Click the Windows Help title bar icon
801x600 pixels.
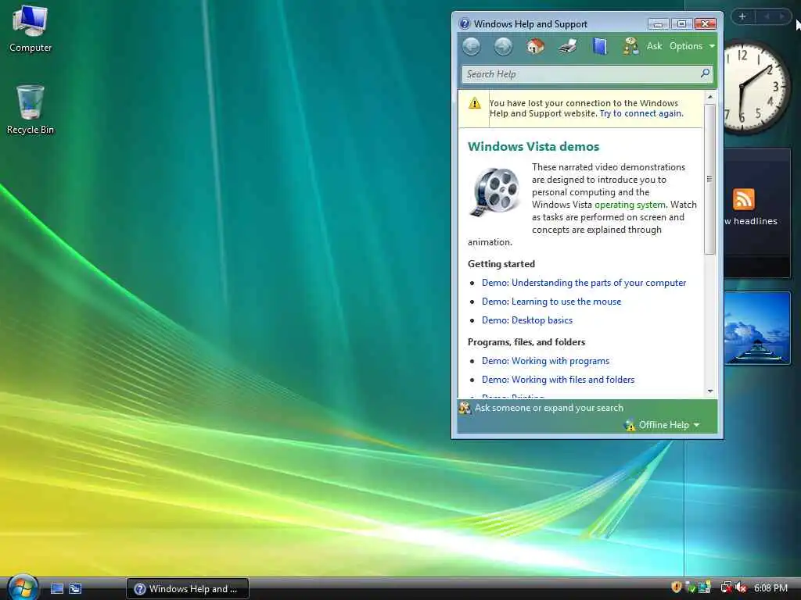[465, 23]
